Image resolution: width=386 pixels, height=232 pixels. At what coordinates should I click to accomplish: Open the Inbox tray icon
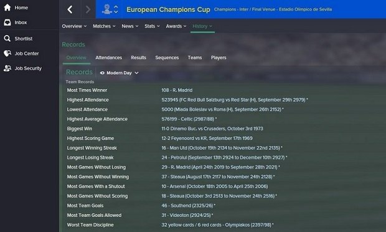pyautogui.click(x=7, y=22)
